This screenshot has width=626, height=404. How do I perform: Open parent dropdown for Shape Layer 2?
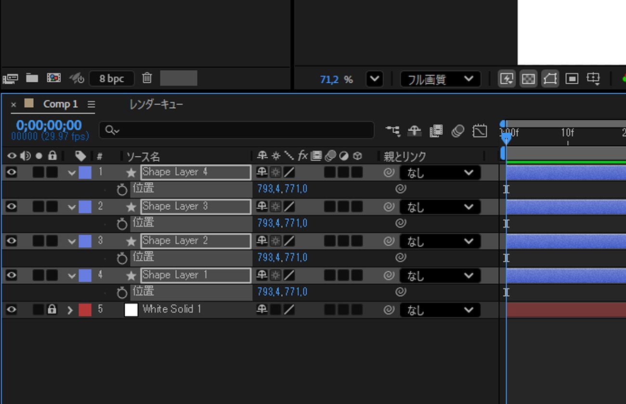tap(440, 241)
